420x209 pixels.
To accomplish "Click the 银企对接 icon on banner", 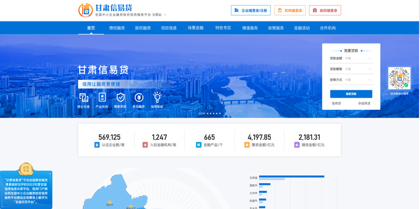I will (x=83, y=97).
